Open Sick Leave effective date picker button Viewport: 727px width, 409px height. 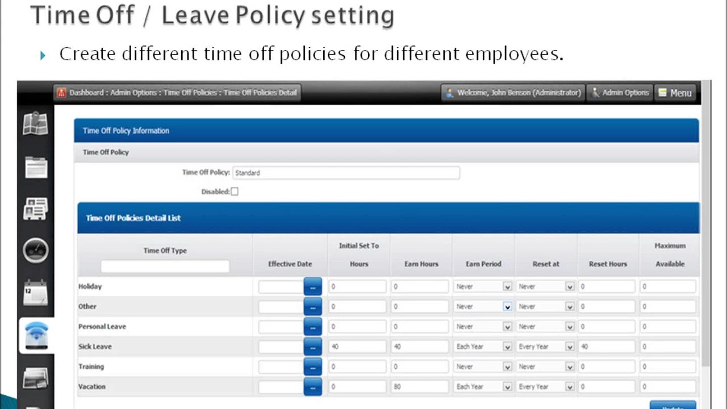point(312,347)
